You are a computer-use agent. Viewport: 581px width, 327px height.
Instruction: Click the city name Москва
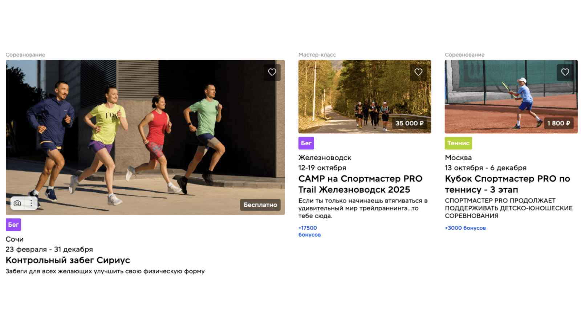pyautogui.click(x=458, y=158)
